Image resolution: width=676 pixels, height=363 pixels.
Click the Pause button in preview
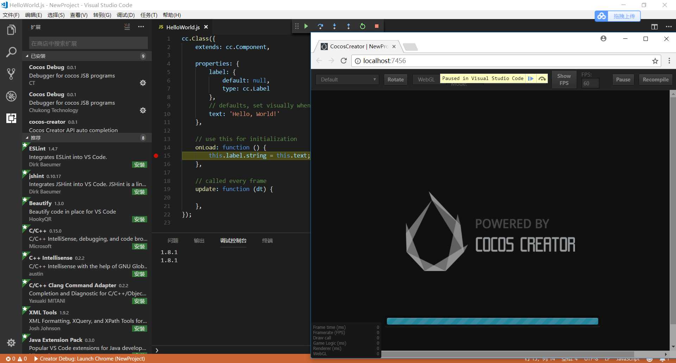pos(623,80)
